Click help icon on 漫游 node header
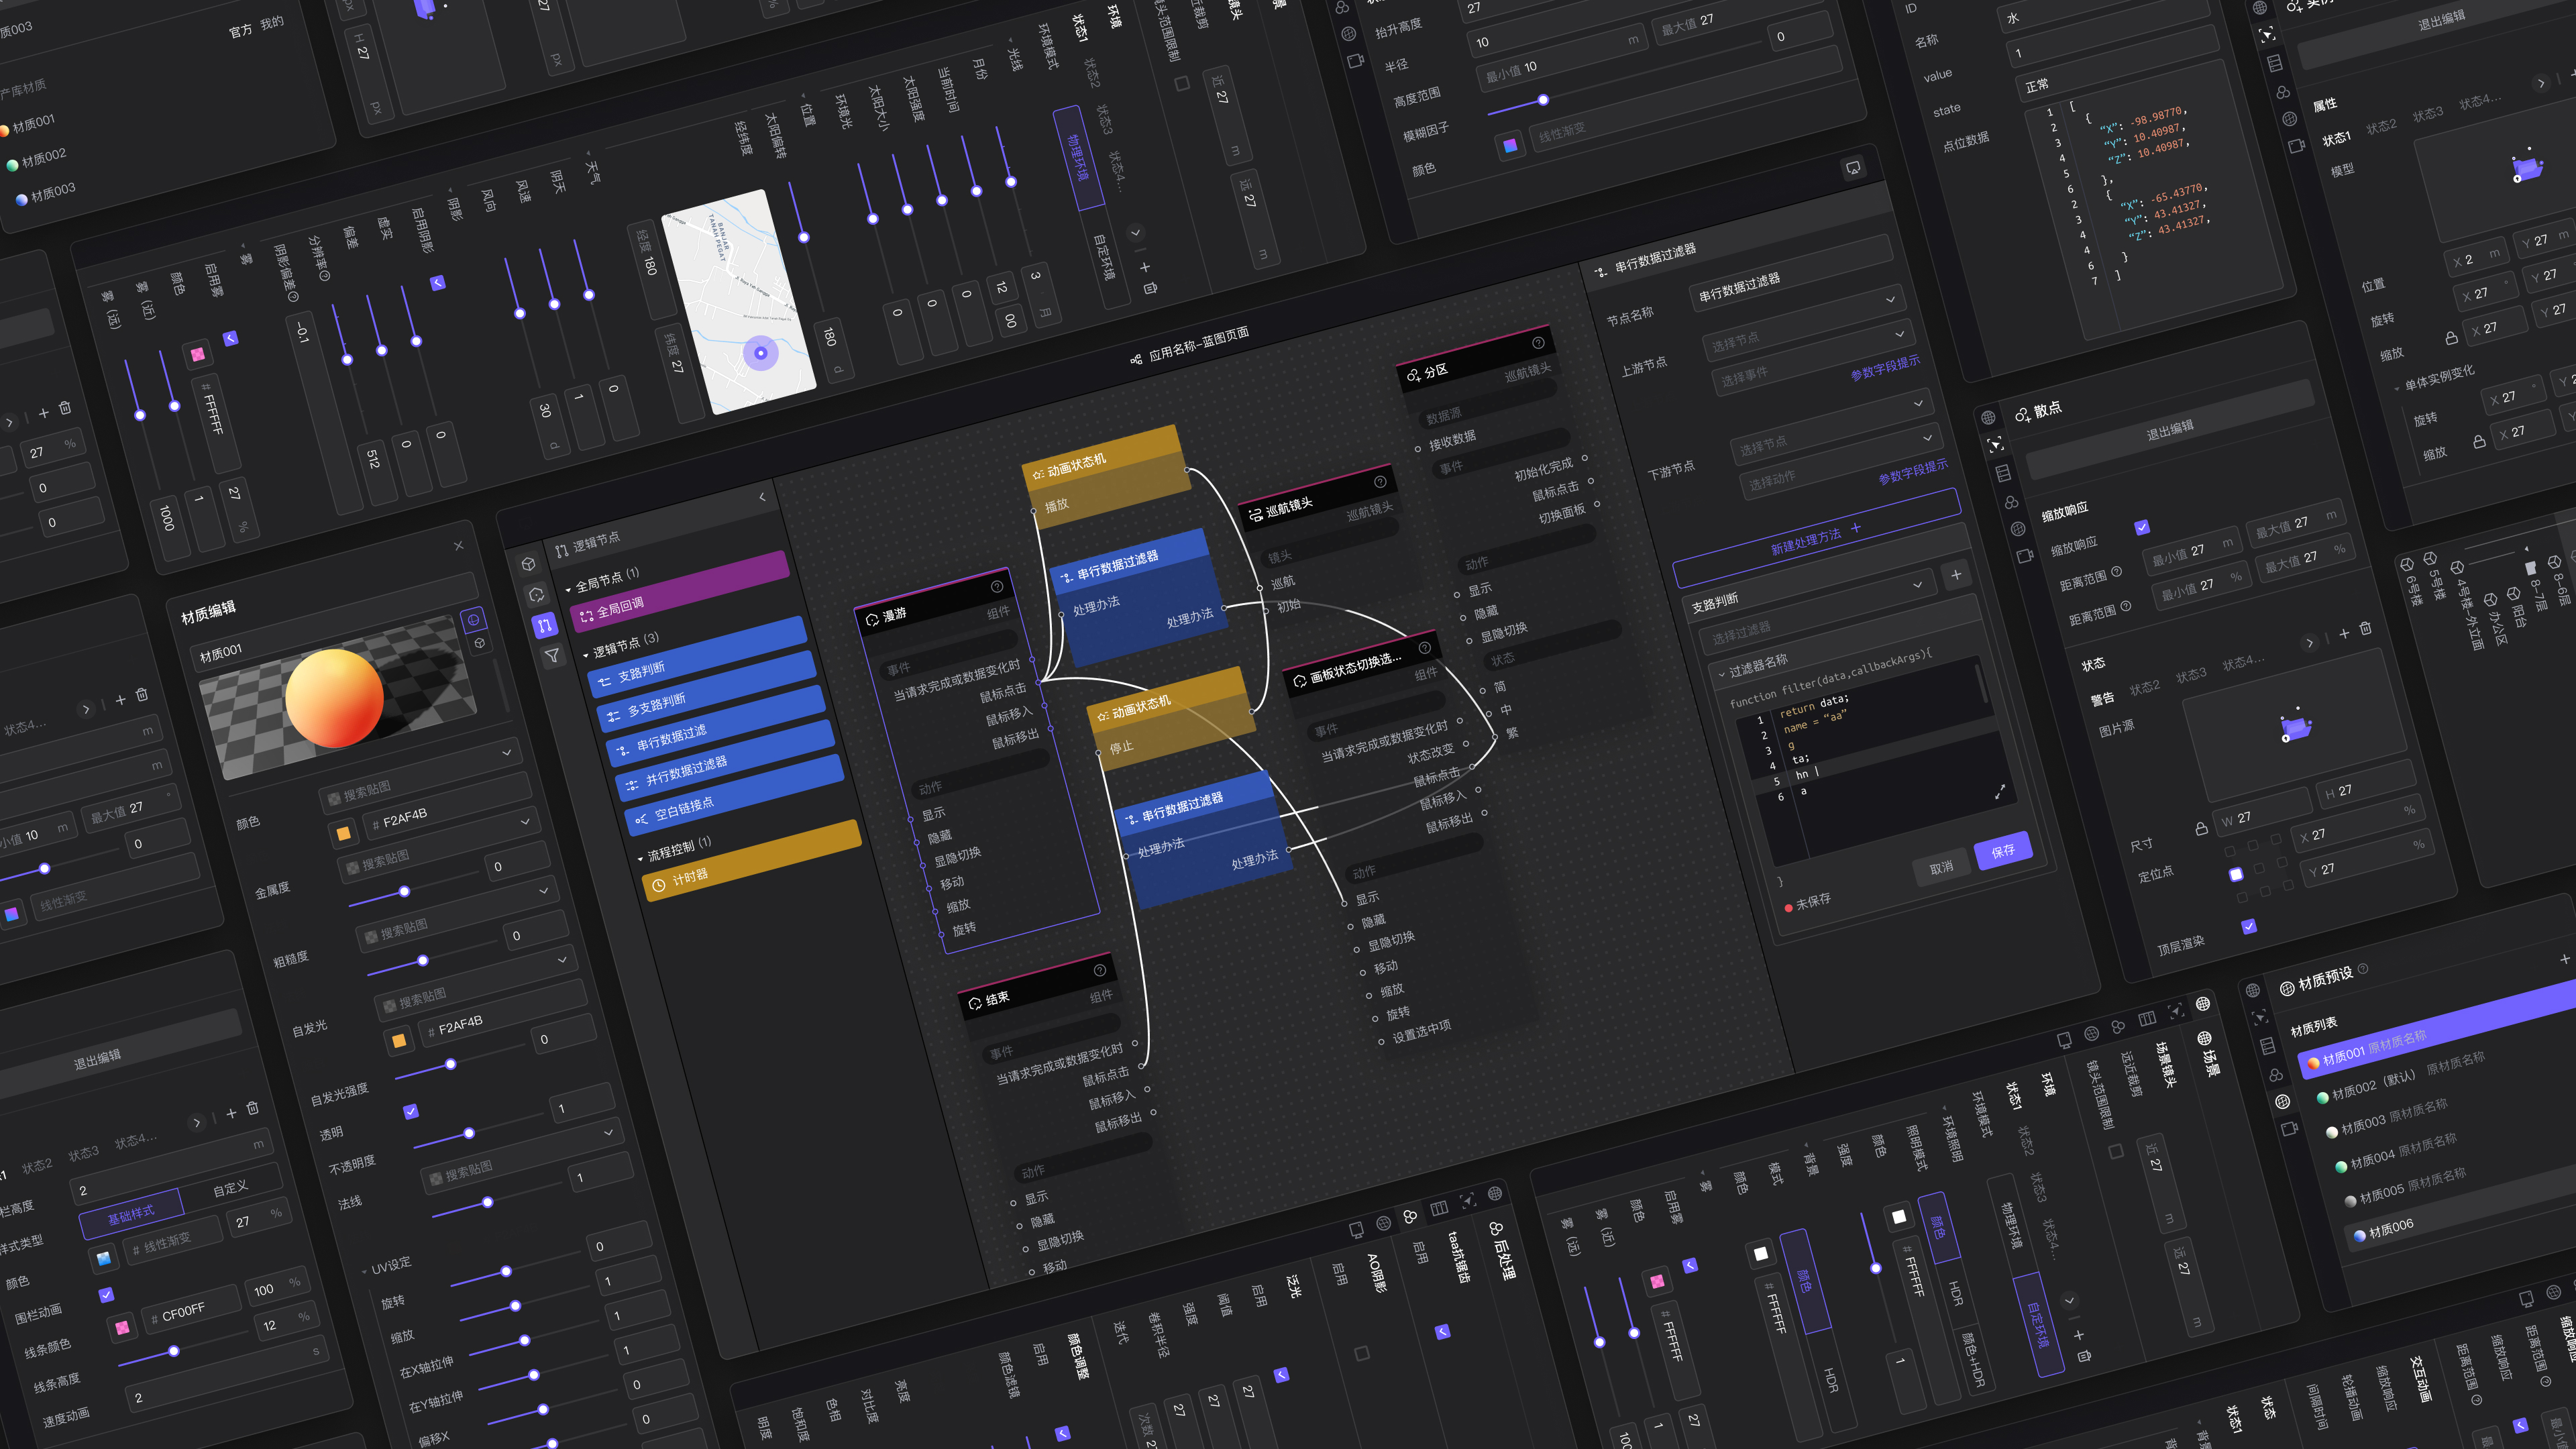Screen dimensions: 2576x1449 click(x=996, y=587)
